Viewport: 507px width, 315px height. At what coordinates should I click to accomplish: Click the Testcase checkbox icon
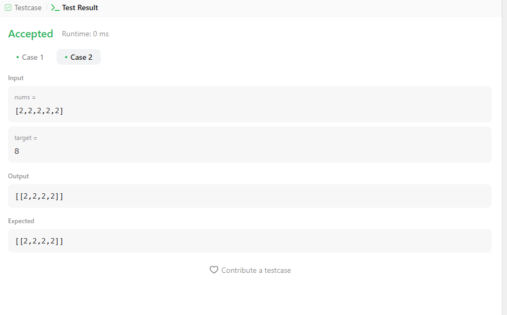tap(8, 7)
